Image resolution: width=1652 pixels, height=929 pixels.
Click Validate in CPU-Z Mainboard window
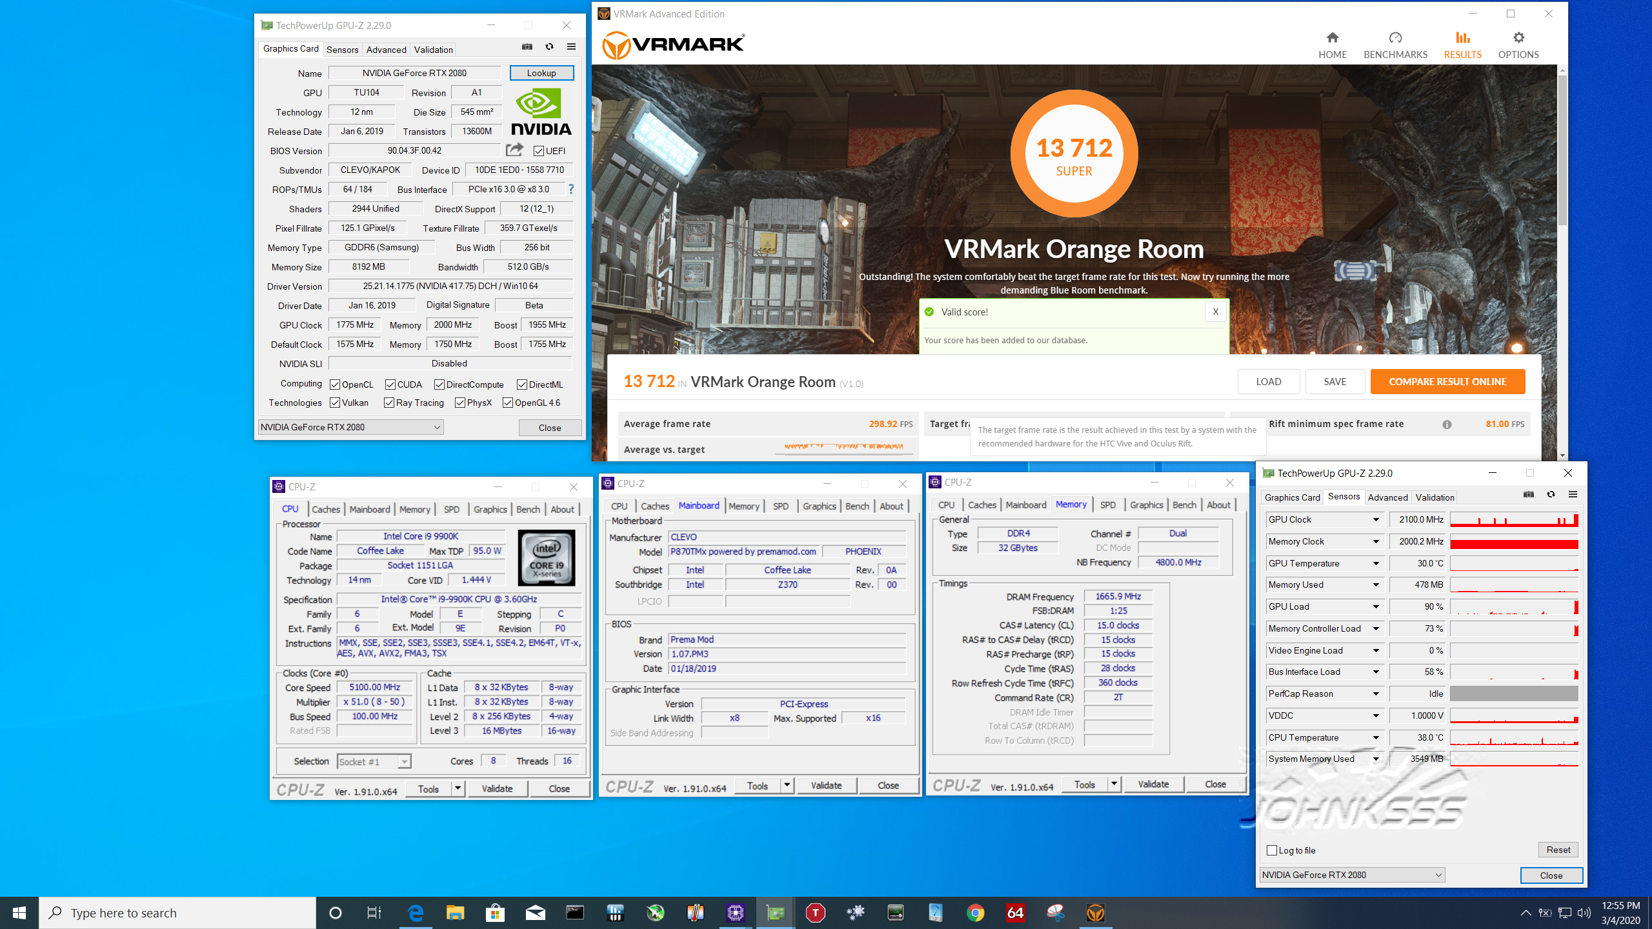pos(826,785)
